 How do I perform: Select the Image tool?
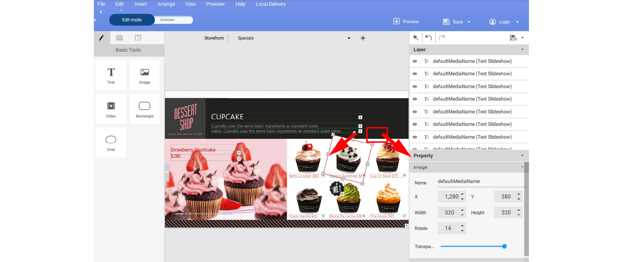[x=145, y=75]
